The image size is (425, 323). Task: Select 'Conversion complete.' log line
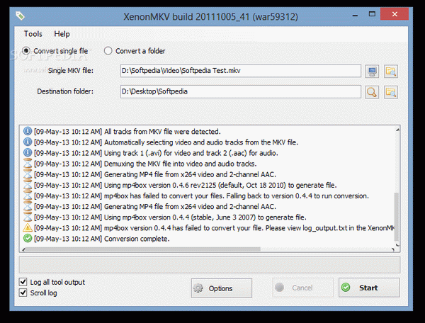pyautogui.click(x=101, y=239)
